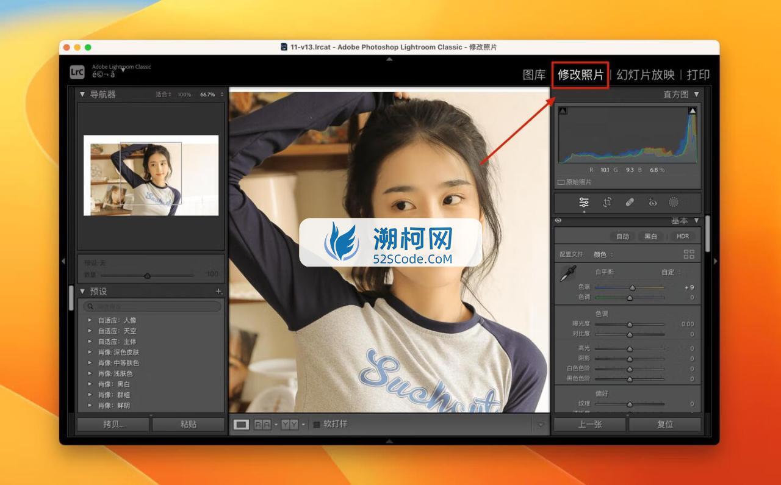Viewport: 781px width, 485px height.
Task: Expand preset group 肖像: 黑白
Action: pyautogui.click(x=90, y=384)
